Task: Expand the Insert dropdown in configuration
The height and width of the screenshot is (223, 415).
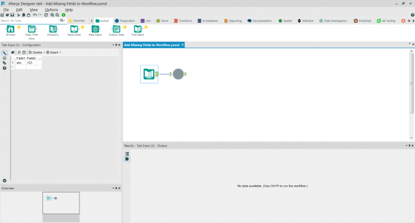Action: pos(61,52)
